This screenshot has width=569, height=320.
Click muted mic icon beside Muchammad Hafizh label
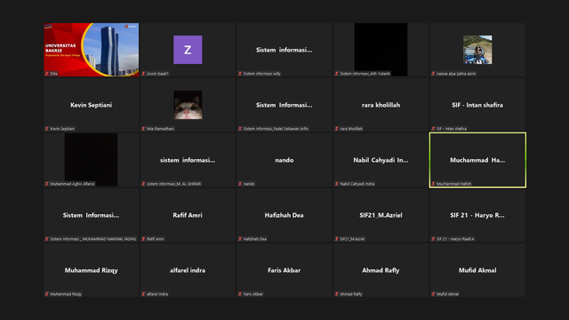click(x=433, y=184)
